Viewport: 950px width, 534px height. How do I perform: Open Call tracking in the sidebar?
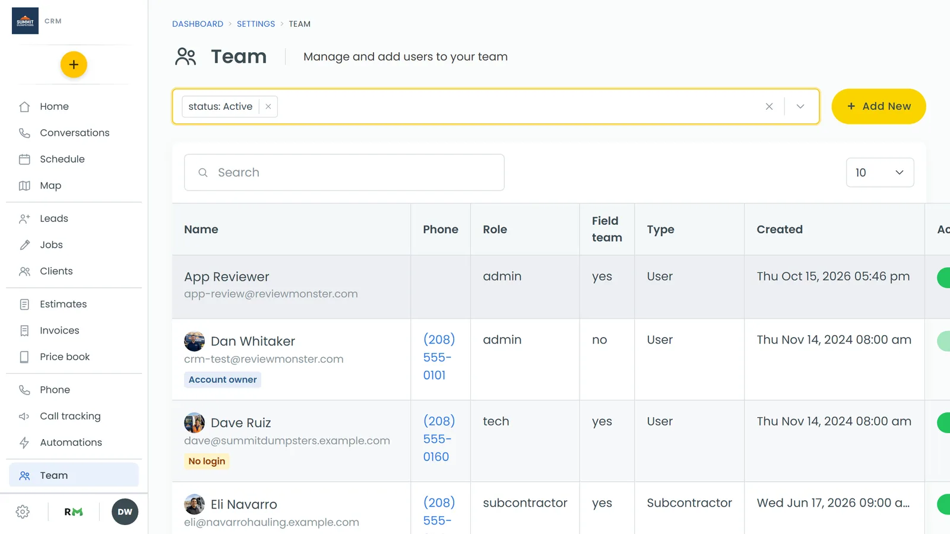coord(74,416)
